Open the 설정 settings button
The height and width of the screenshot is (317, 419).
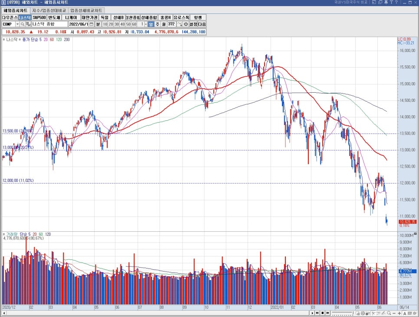coord(193,24)
